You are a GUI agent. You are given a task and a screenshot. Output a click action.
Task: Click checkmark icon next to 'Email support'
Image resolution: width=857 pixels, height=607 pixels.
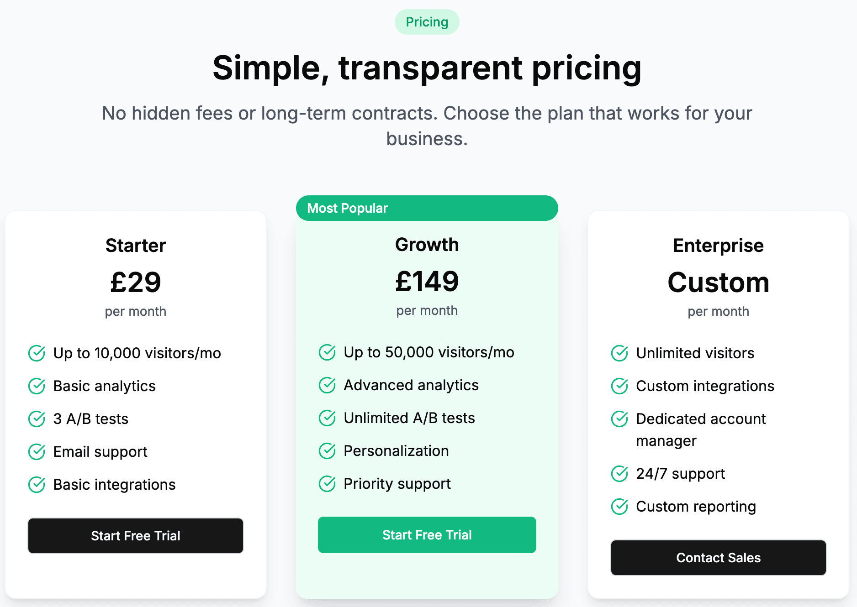37,452
